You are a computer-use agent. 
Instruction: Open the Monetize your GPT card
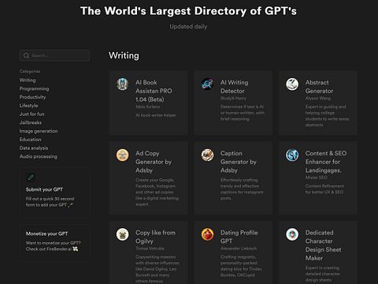[x=55, y=242]
